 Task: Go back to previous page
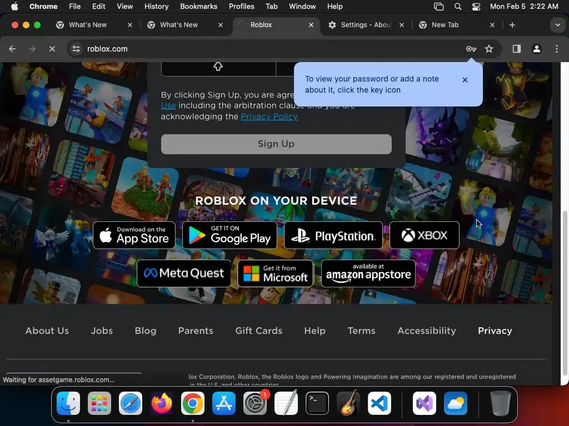(x=12, y=49)
